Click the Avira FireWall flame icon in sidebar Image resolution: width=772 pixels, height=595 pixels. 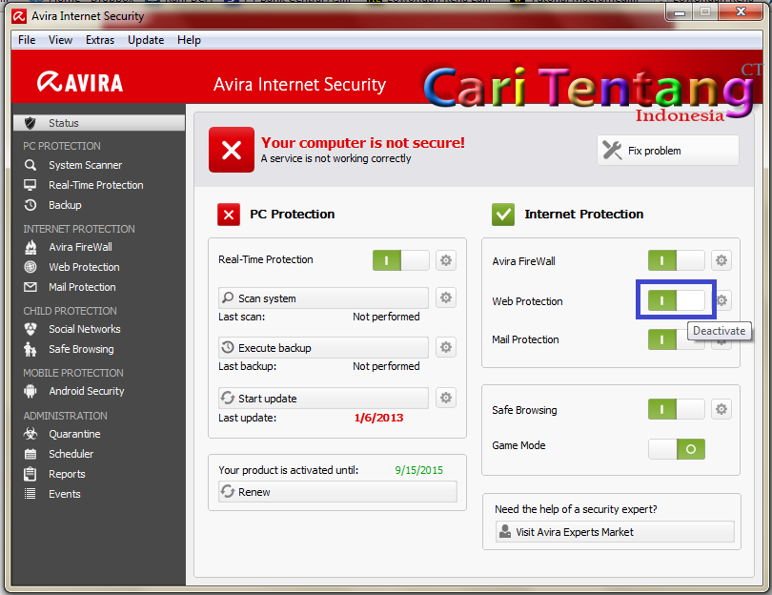coord(30,247)
